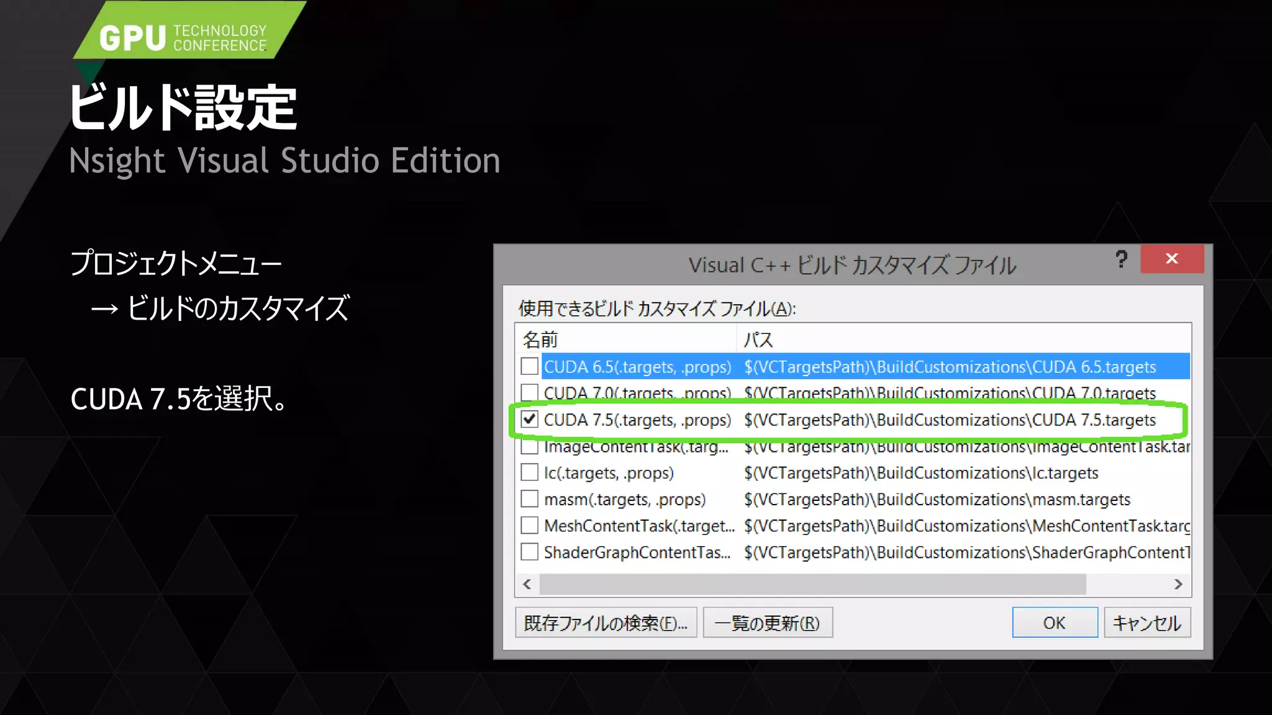The image size is (1272, 715).
Task: Click the right scroll arrow of the list
Action: click(x=1178, y=584)
